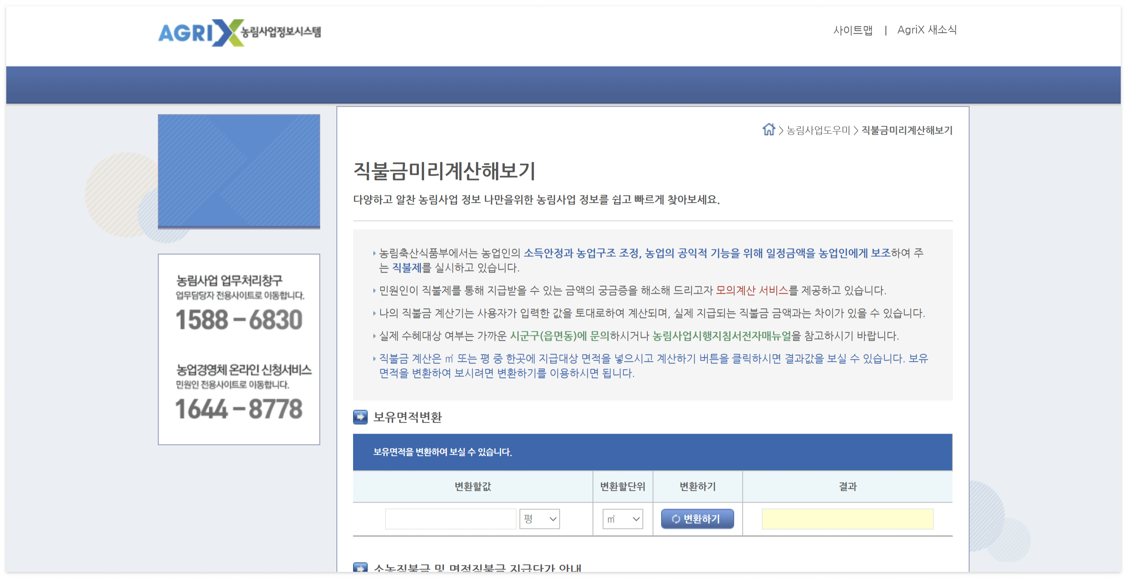This screenshot has height=578, width=1127.
Task: Open AgriX 새소식 from top menu
Action: coord(927,30)
